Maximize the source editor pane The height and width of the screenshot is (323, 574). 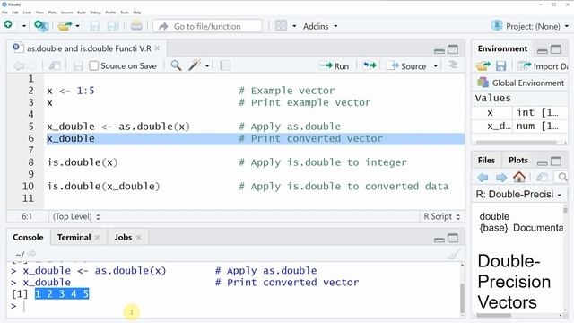point(453,49)
